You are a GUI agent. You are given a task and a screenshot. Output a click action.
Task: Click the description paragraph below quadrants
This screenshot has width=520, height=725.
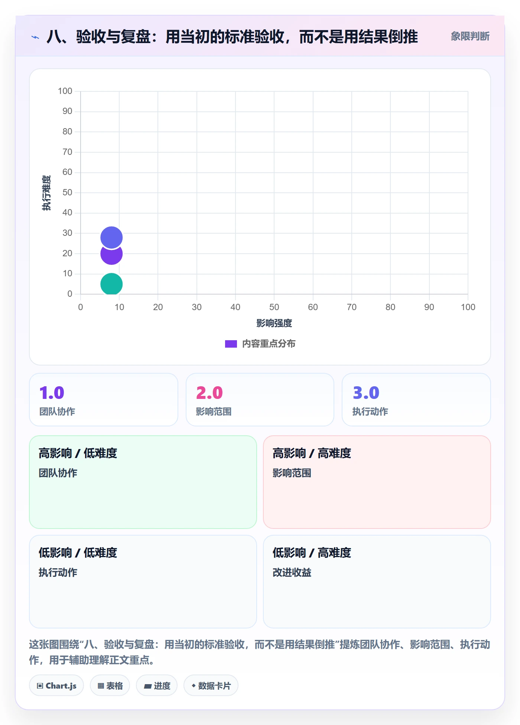pos(260,652)
